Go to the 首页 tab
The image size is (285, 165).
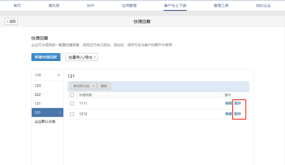click(x=17, y=6)
